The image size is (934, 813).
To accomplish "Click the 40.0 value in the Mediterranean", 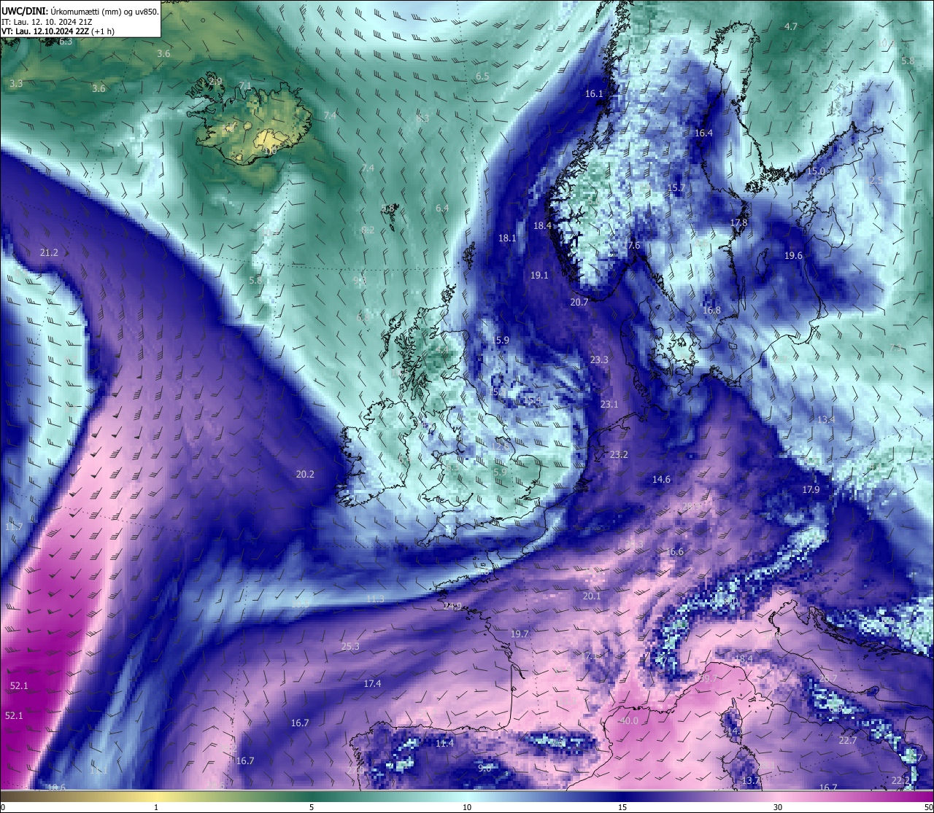I will click(x=628, y=720).
